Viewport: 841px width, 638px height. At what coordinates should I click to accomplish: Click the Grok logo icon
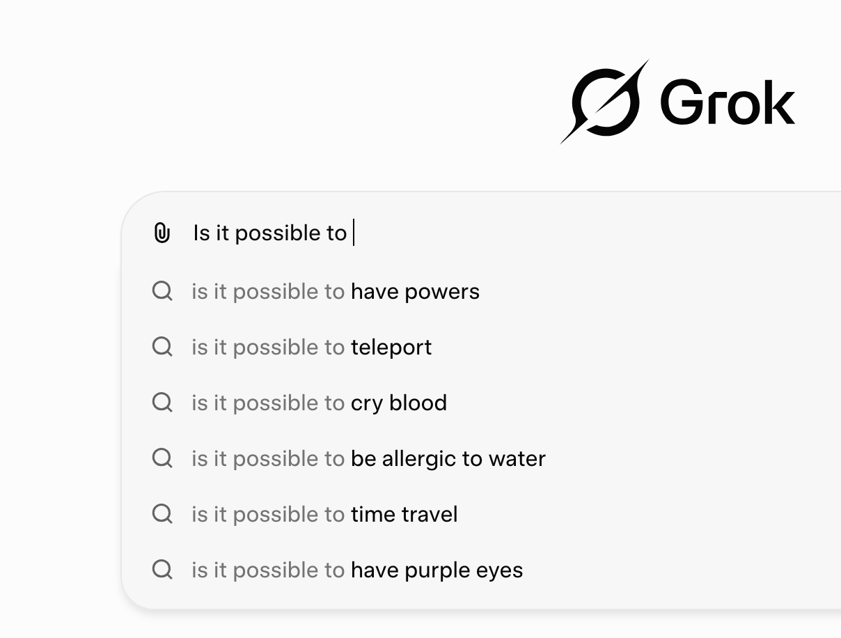click(x=604, y=102)
